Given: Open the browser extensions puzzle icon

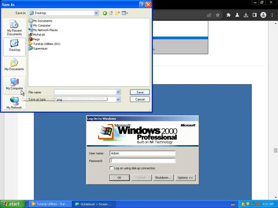Looking at the screenshot, I should click(229, 15).
